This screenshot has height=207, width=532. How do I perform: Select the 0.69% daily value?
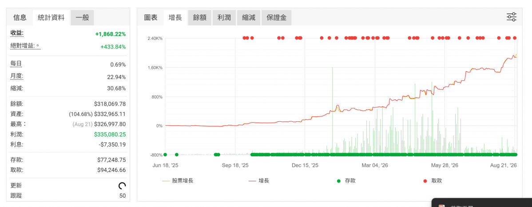(118, 64)
